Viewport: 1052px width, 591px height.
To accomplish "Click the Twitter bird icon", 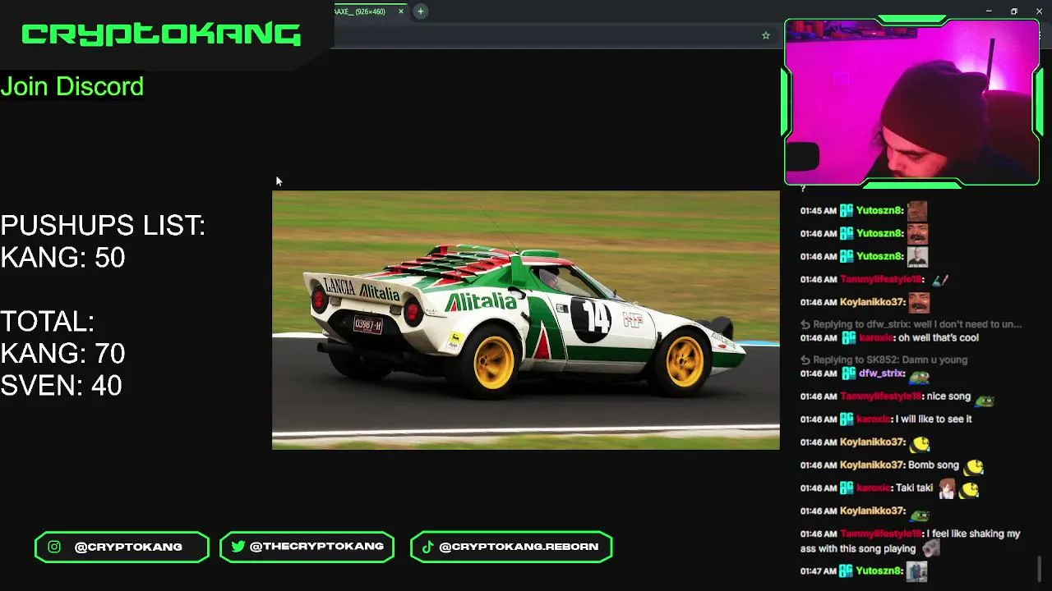I will pos(238,547).
